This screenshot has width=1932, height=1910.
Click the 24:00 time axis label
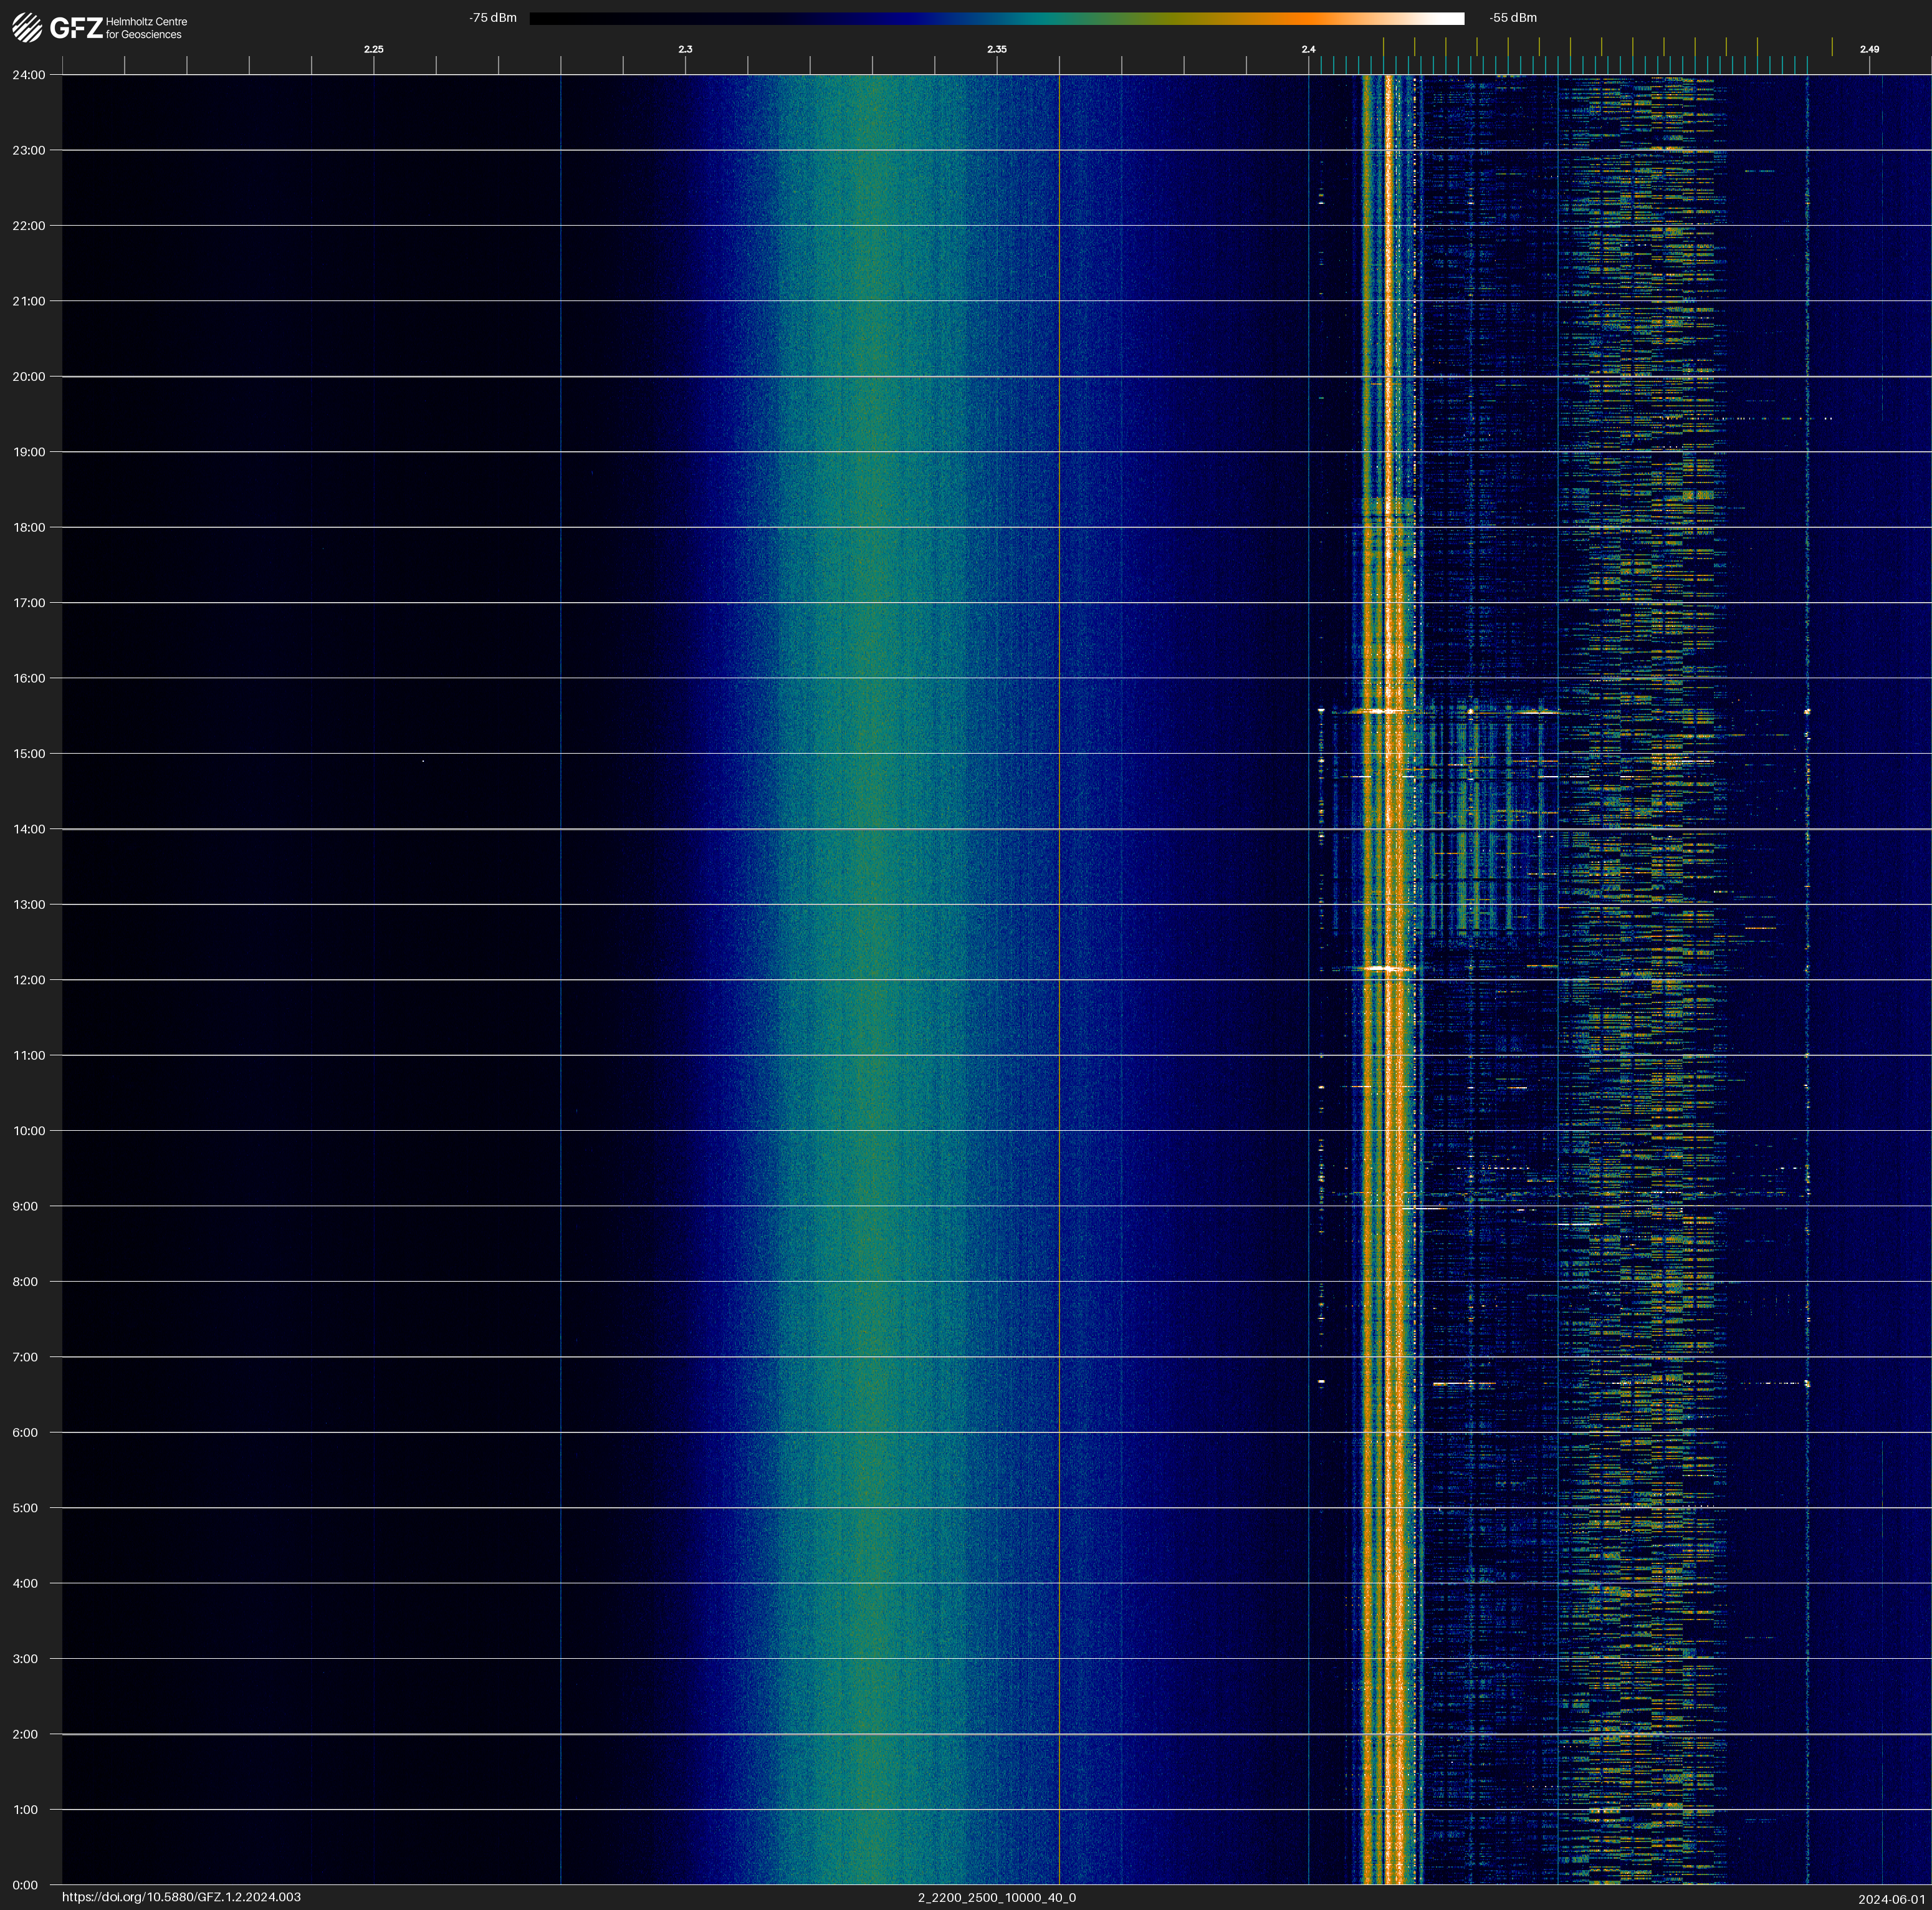29,75
